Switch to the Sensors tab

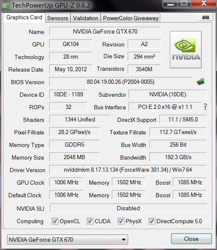58,18
